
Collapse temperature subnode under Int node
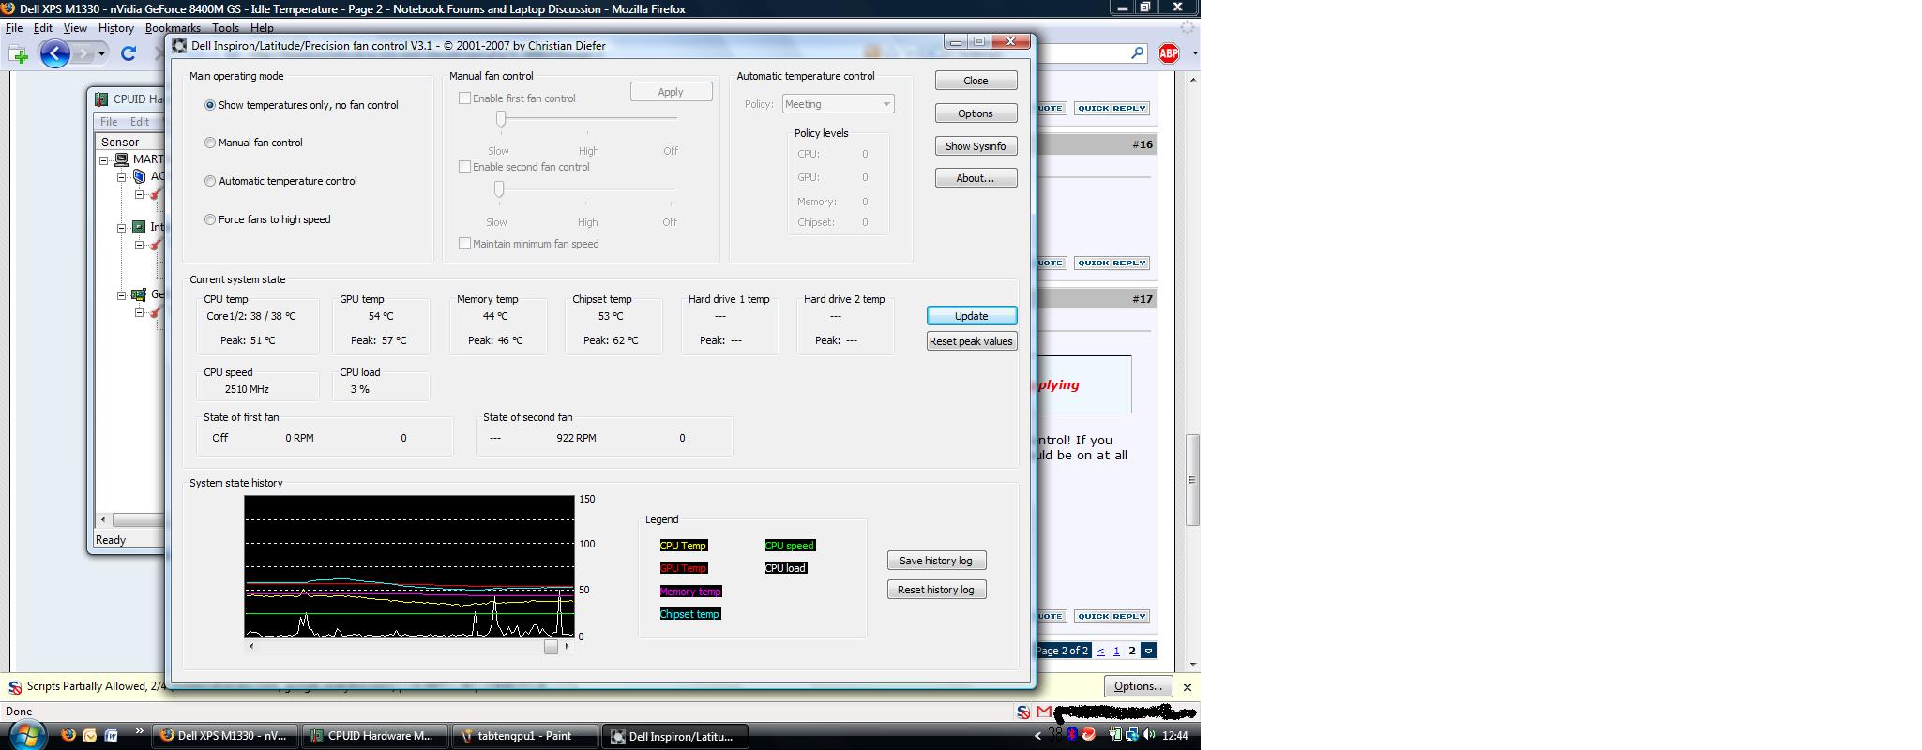[139, 245]
